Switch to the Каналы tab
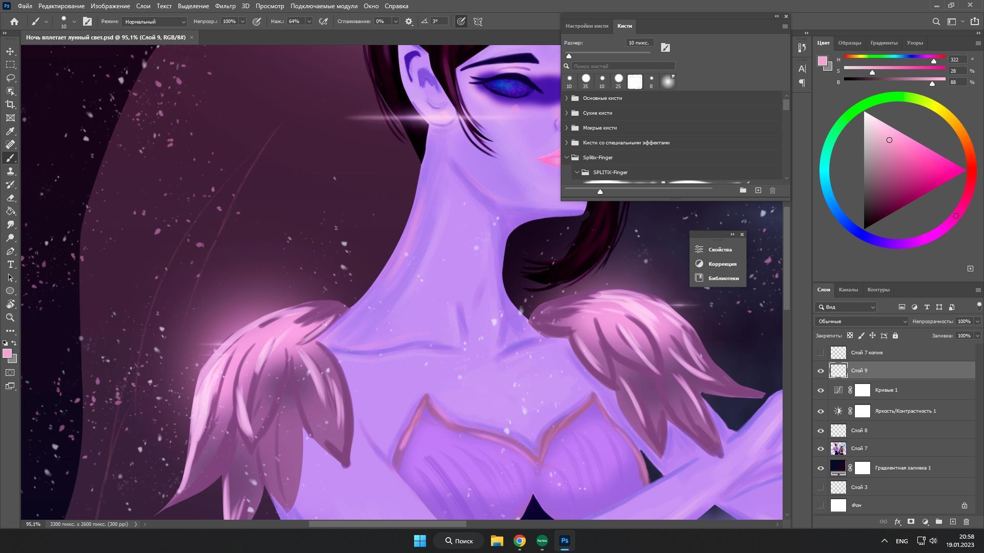 point(848,290)
